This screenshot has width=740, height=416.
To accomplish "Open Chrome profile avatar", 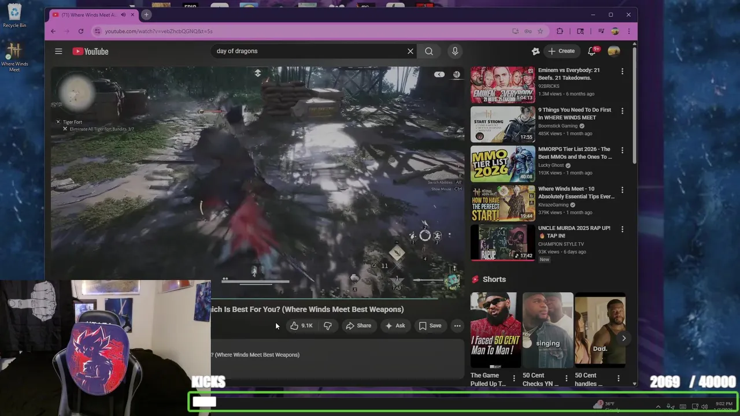I will 615,31.
